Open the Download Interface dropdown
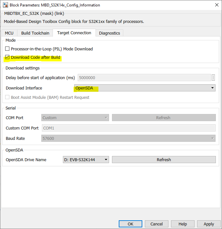The width and height of the screenshot is (222, 229). click(x=145, y=88)
